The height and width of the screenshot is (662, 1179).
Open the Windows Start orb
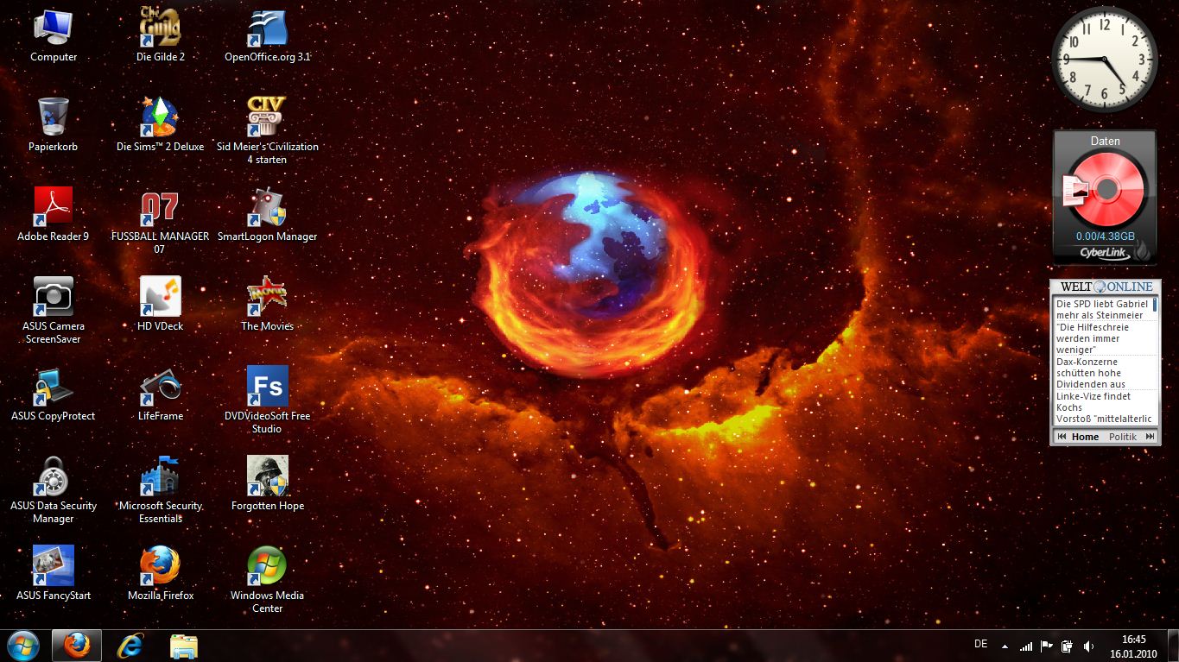(x=23, y=645)
